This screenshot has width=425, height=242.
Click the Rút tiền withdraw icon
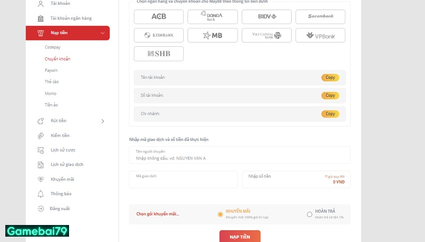(x=41, y=121)
